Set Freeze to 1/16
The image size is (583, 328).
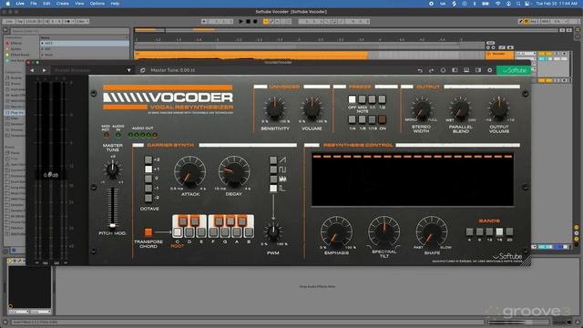[373, 119]
